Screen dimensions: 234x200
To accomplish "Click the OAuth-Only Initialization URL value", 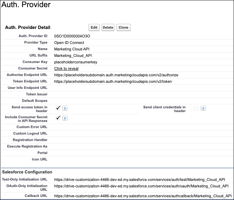I will pos(141,186).
